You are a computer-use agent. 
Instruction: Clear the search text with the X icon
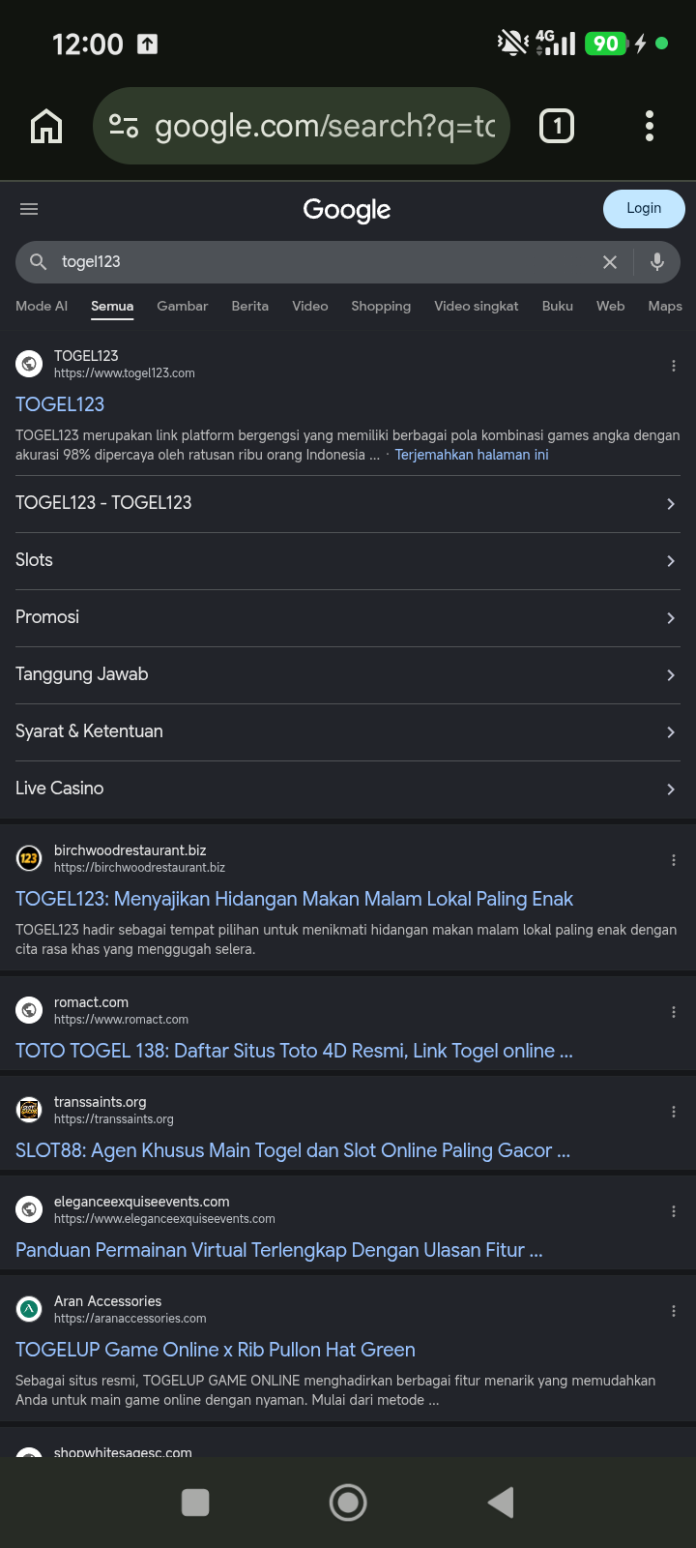(x=610, y=262)
